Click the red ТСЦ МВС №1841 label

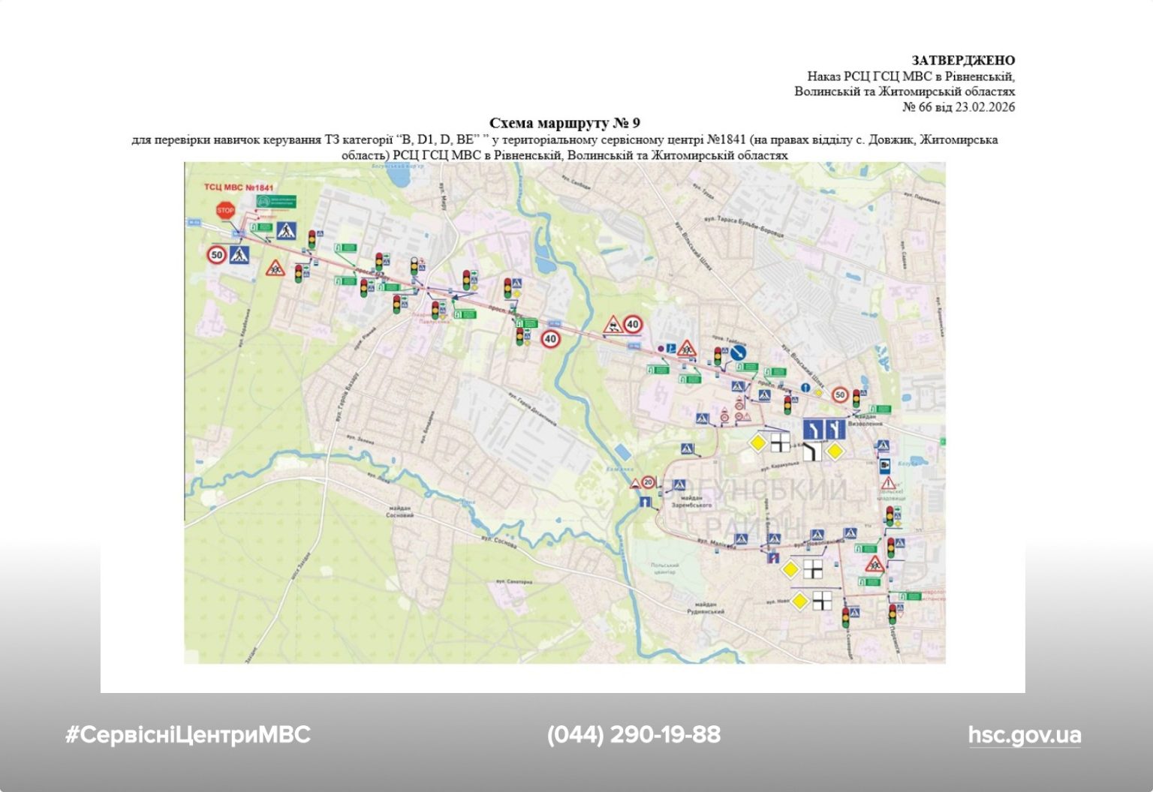click(239, 187)
